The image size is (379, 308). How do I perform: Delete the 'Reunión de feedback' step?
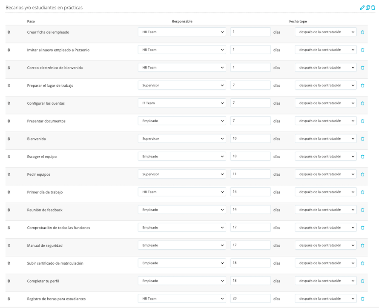[x=362, y=210]
